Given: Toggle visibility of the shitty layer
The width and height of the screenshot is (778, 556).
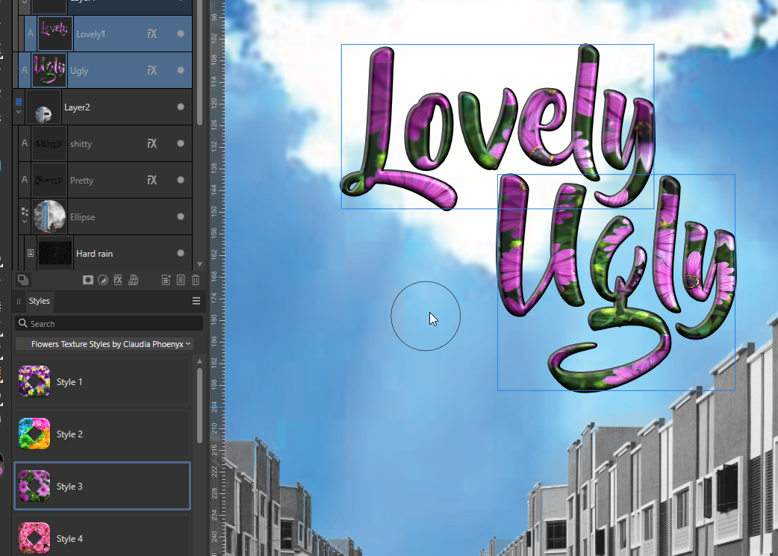Looking at the screenshot, I should (x=181, y=143).
